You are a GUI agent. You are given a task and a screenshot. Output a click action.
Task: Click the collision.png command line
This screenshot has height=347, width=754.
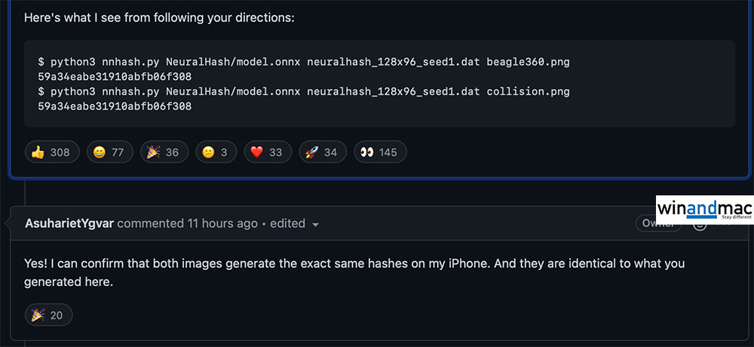pyautogui.click(x=303, y=91)
